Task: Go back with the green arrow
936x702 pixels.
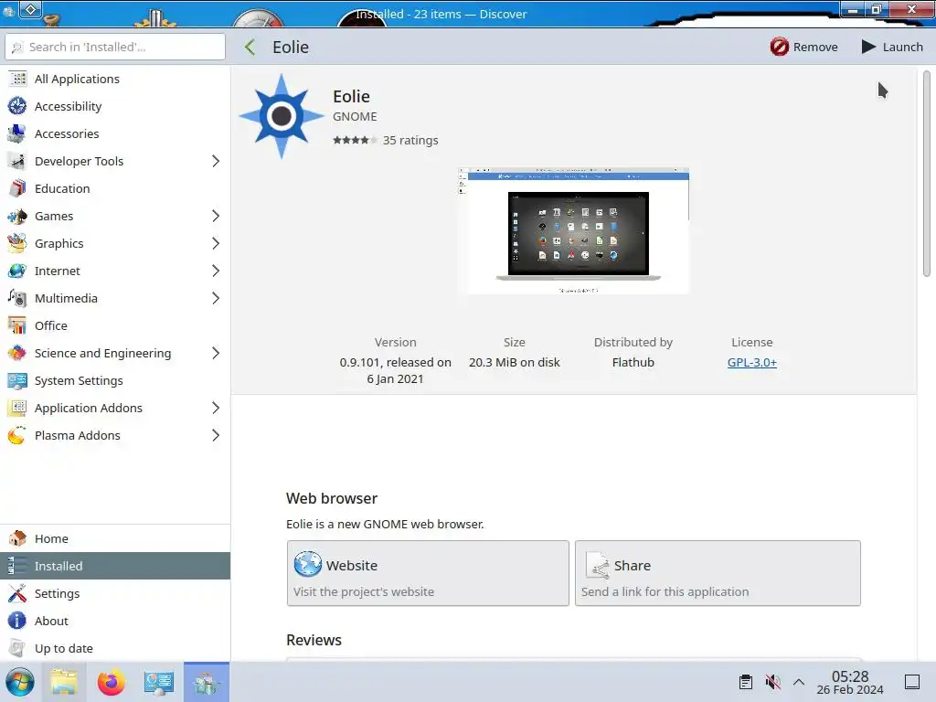Action: [x=250, y=48]
